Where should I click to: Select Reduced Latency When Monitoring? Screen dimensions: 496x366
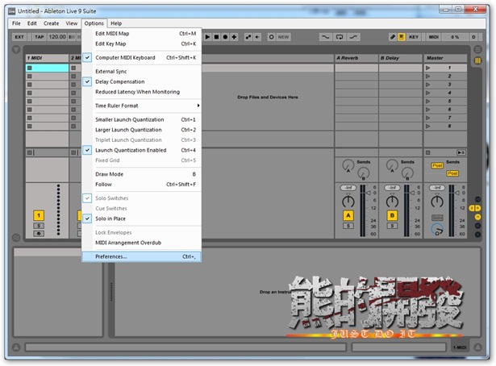142,92
